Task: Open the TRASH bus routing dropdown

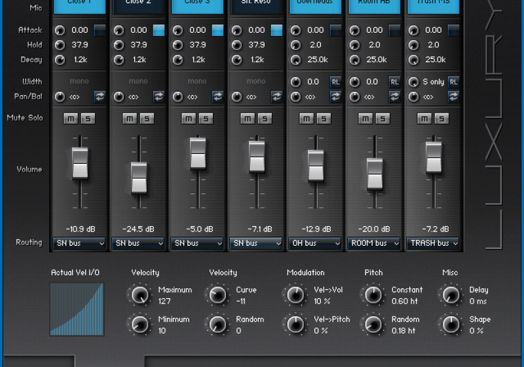Action: [433, 243]
